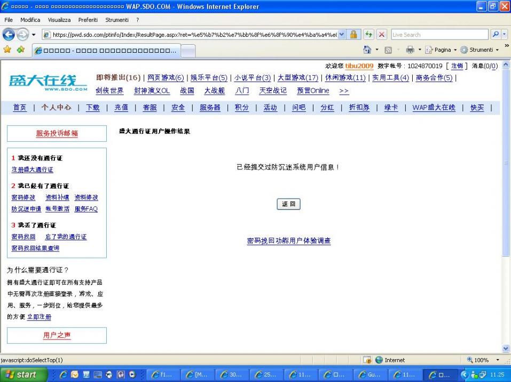Viewport: 511px width, 382px height.
Task: Click the Live Search magnifier icon
Action: pyautogui.click(x=496, y=35)
